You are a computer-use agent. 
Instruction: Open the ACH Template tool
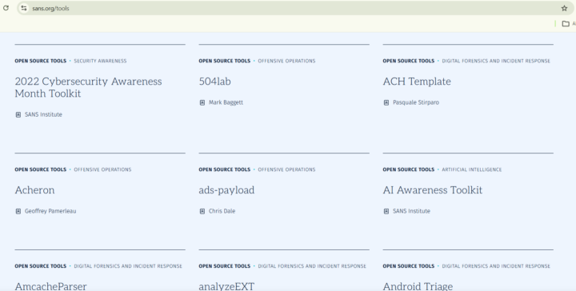click(x=417, y=82)
